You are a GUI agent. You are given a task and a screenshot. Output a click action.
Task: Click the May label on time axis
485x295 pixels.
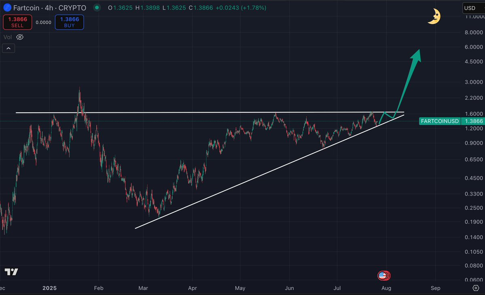coord(240,288)
